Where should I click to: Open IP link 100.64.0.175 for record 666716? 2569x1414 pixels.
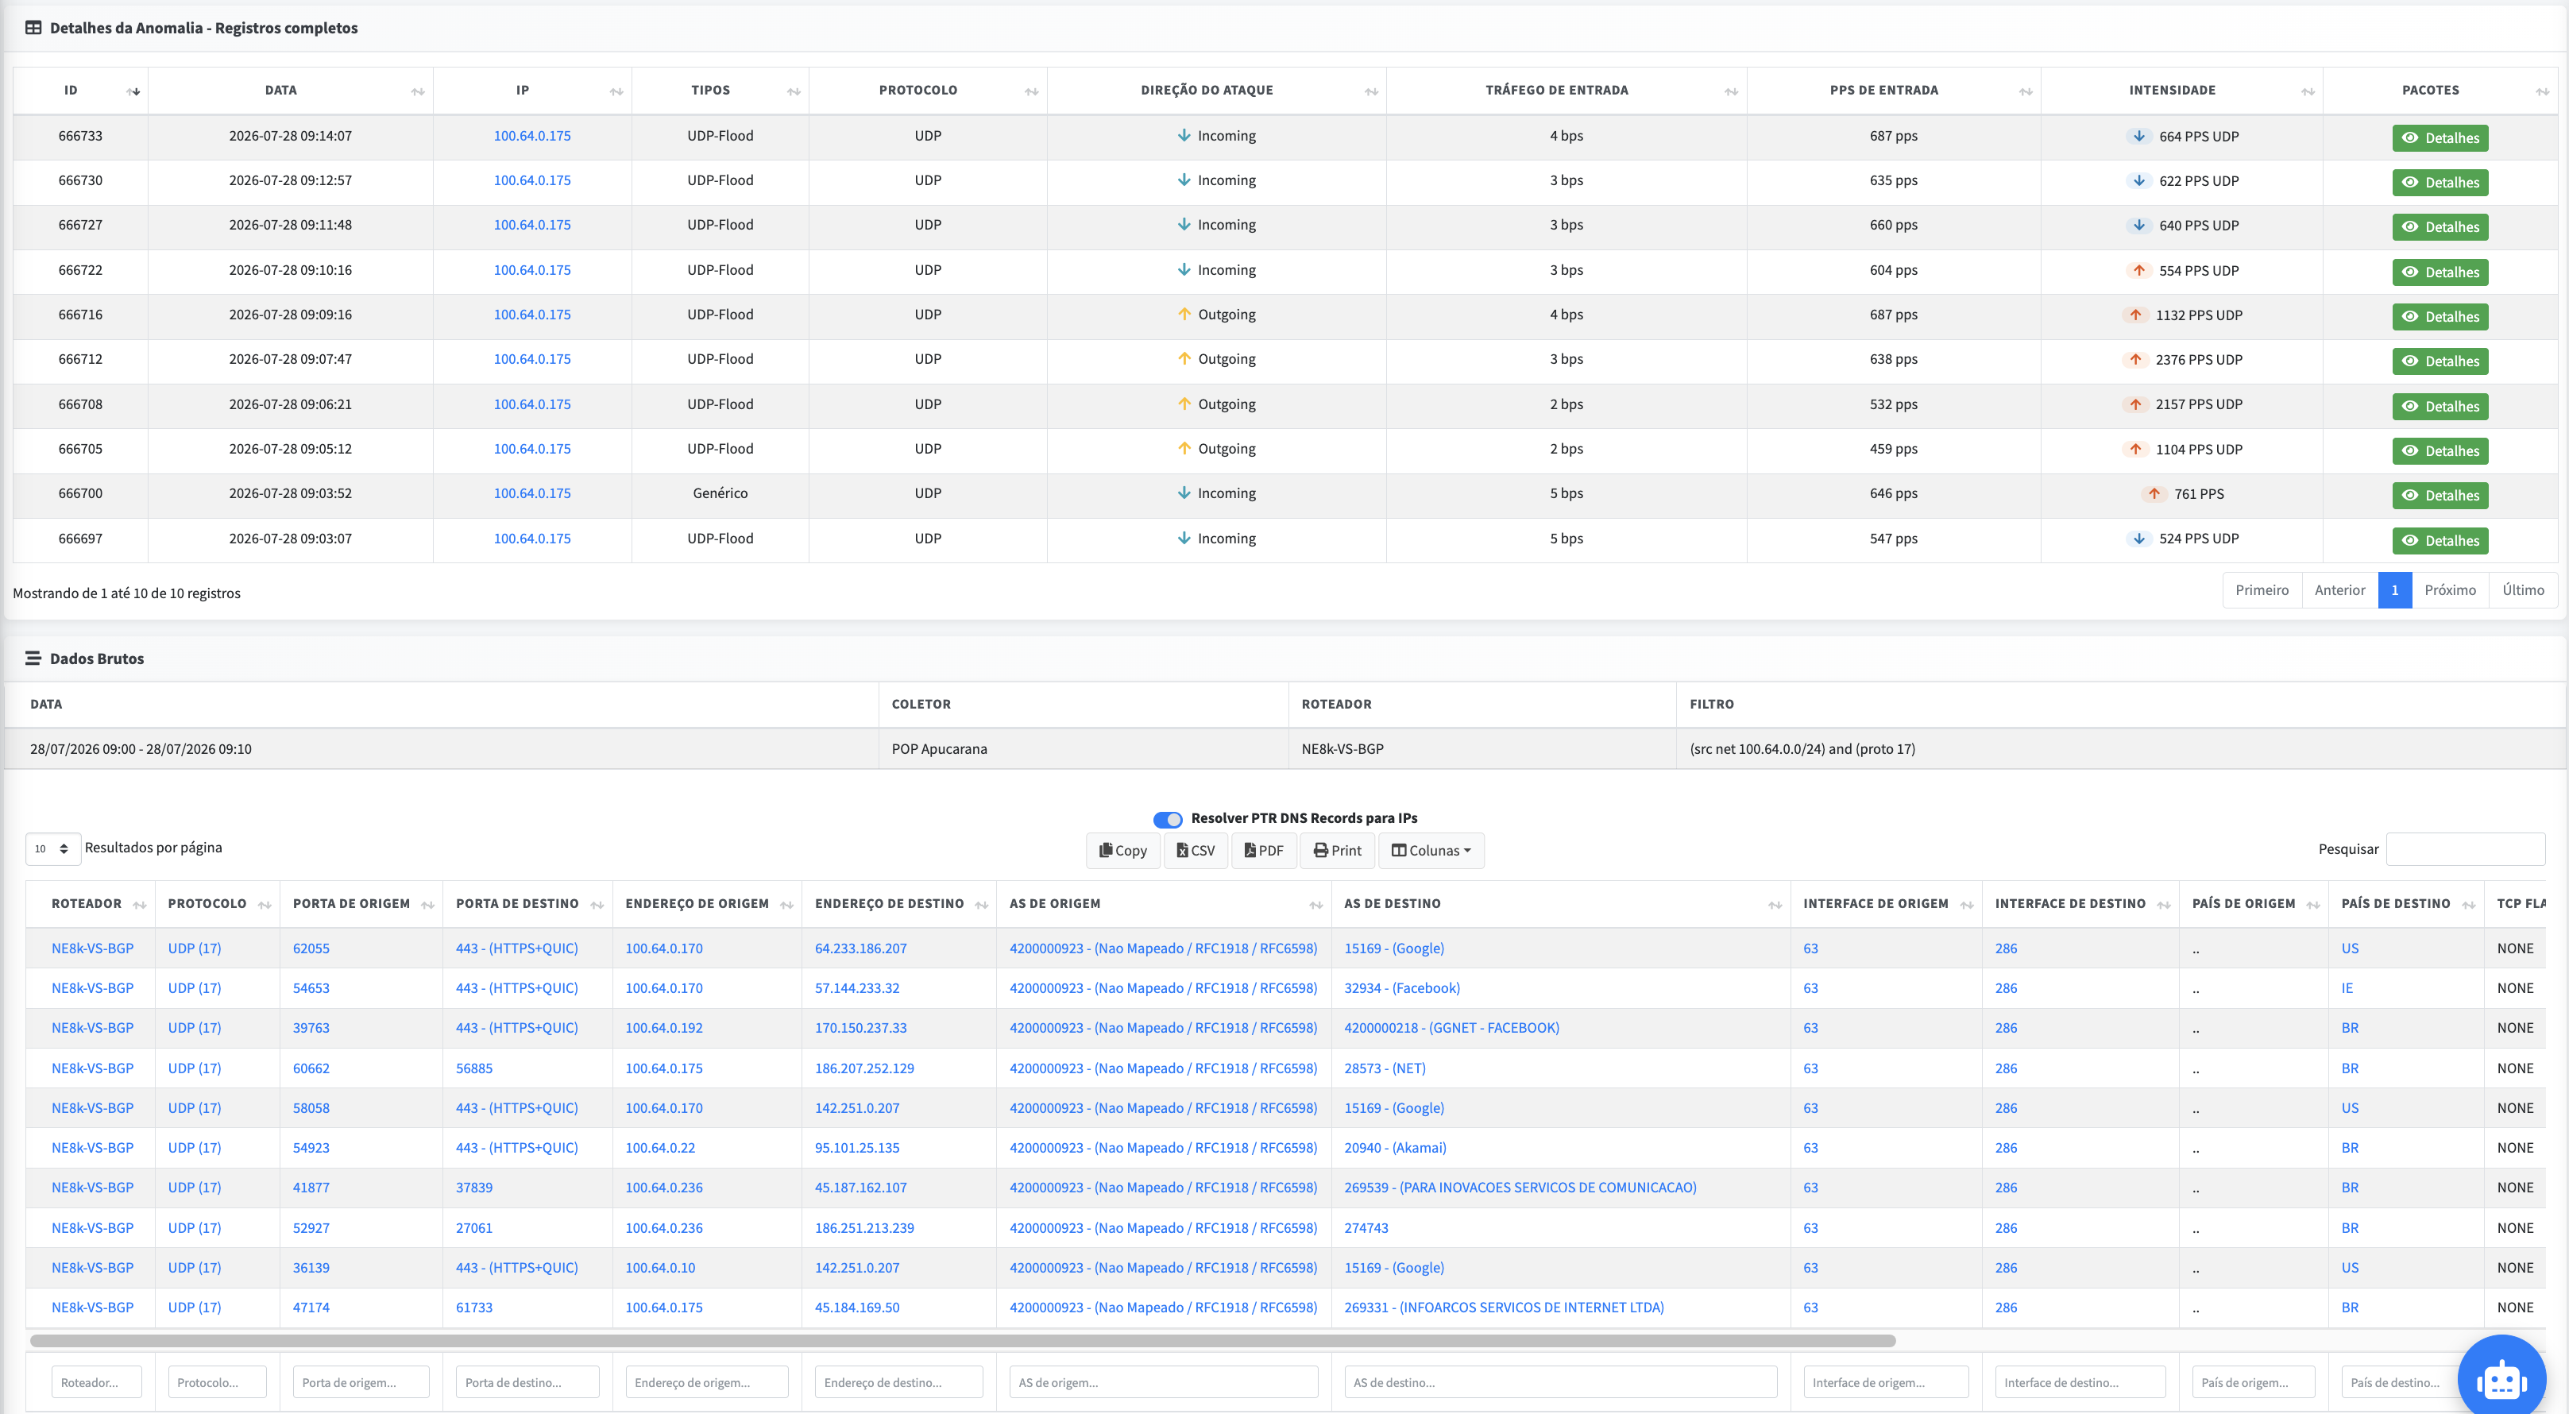pyautogui.click(x=532, y=315)
